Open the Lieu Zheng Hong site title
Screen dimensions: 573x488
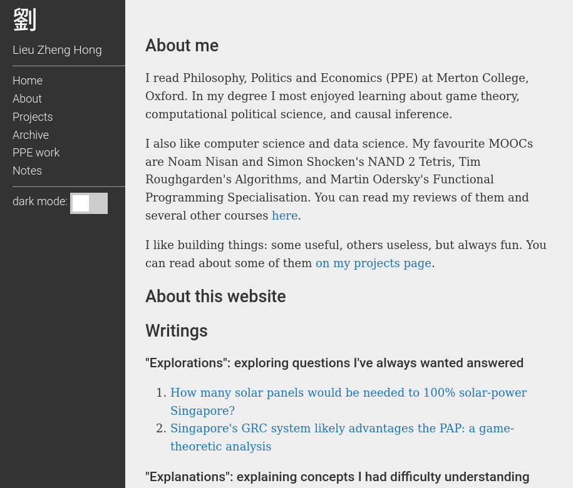(x=57, y=50)
